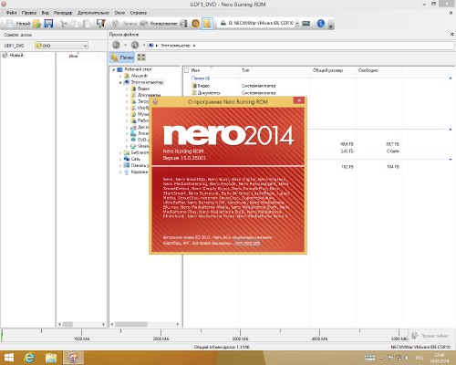Click the compilation info icon with red check
Screen dimensions: 456x365
click(100, 24)
